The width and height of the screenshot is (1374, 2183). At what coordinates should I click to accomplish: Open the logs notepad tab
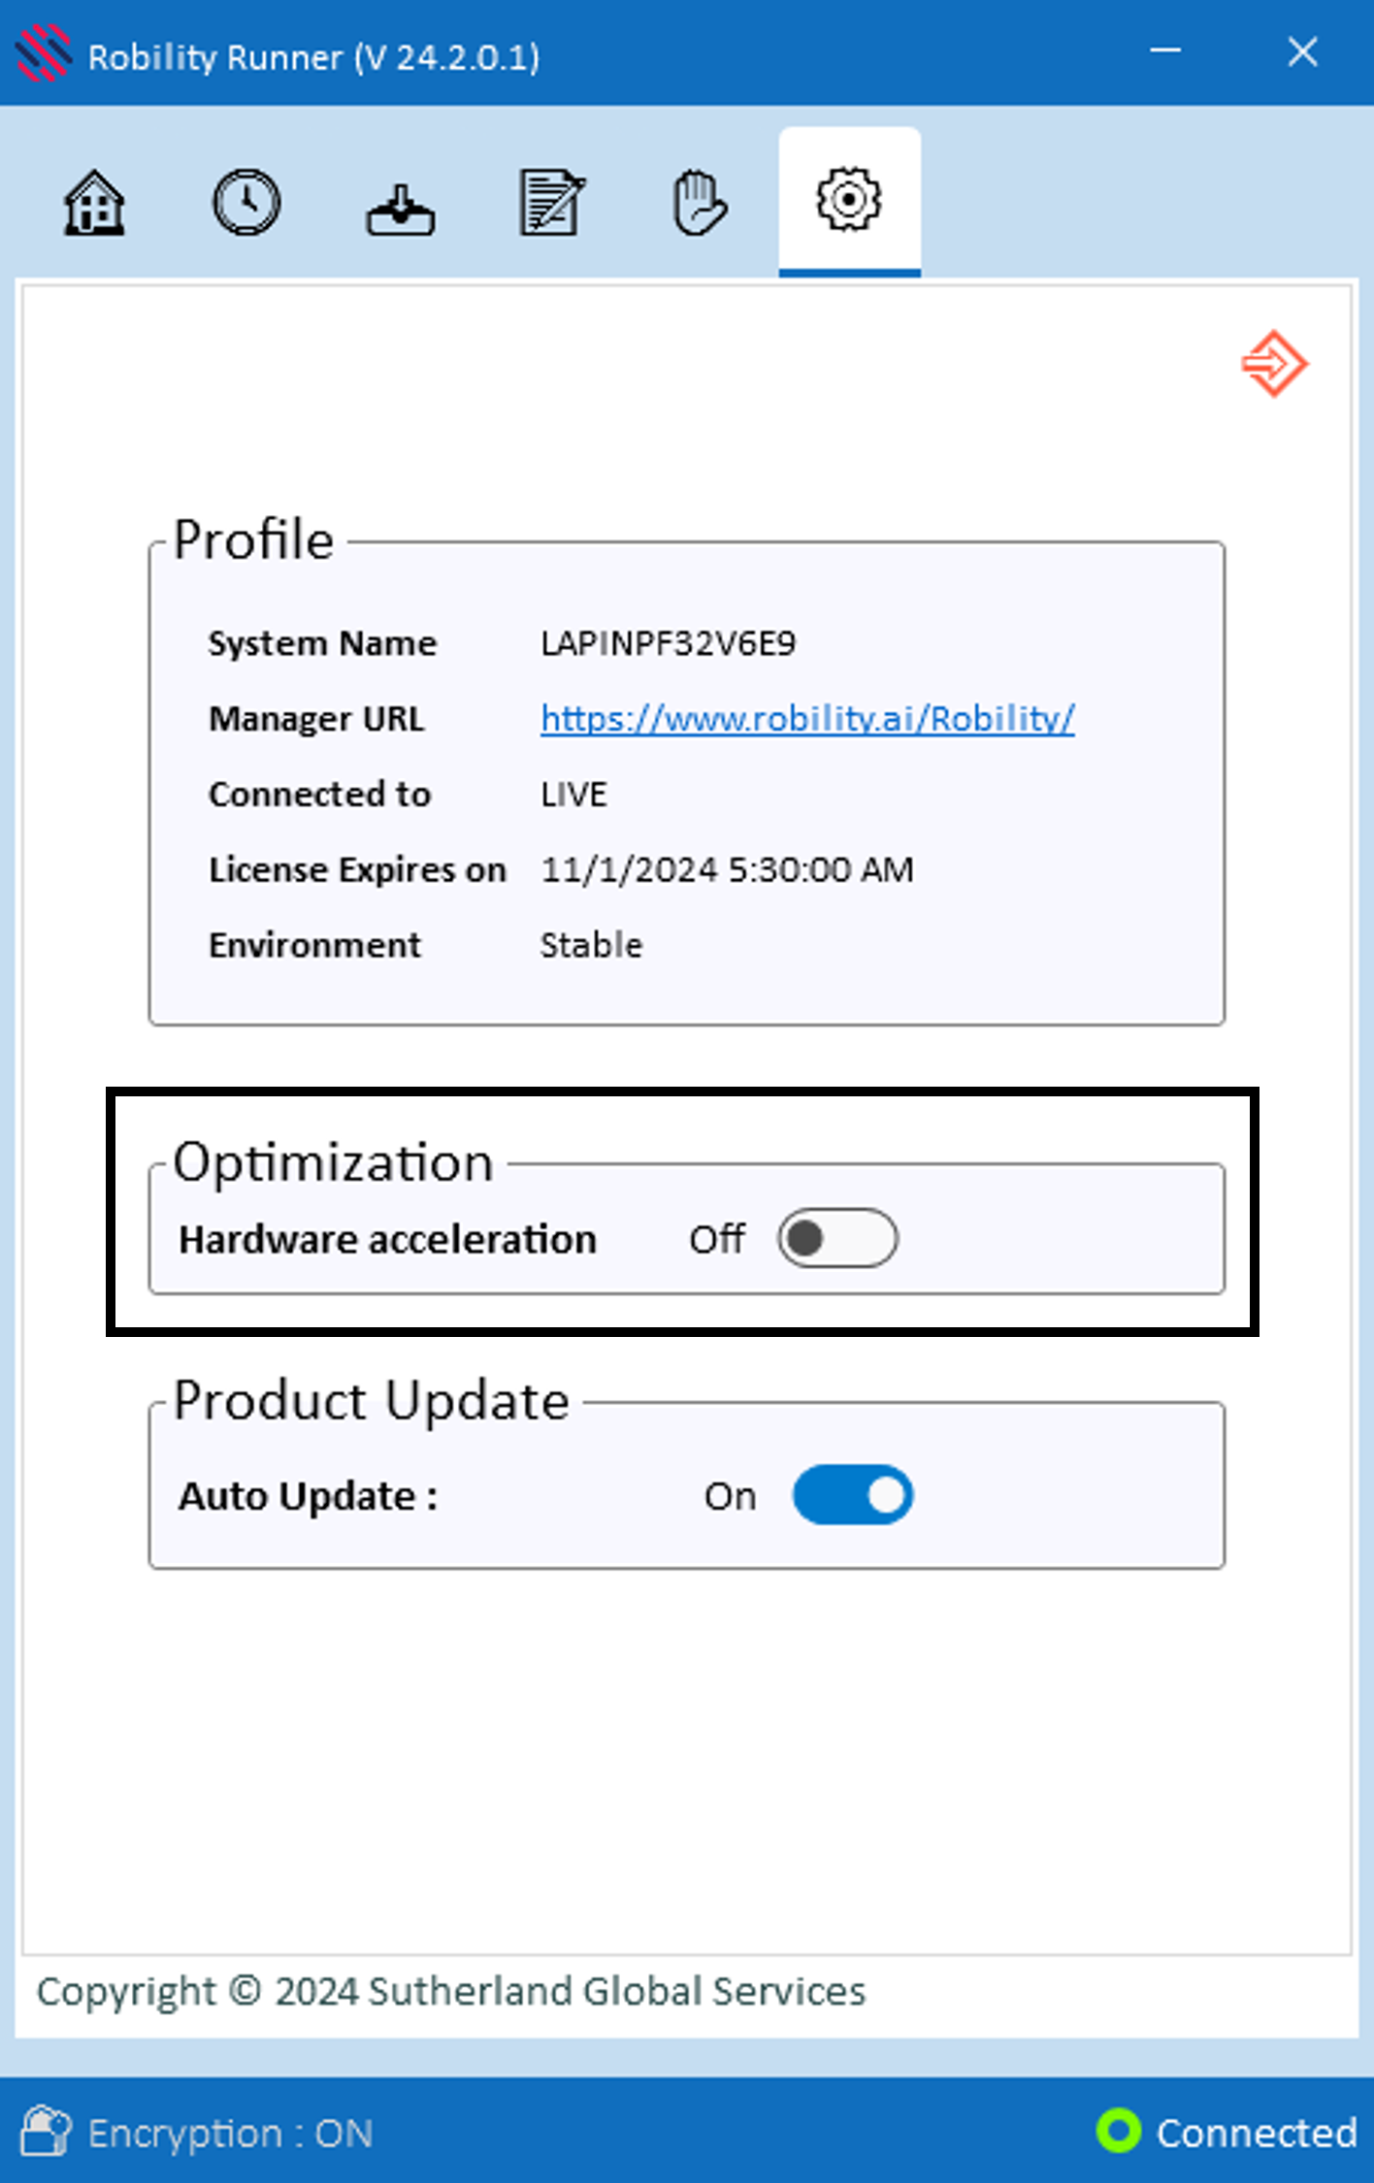[551, 202]
